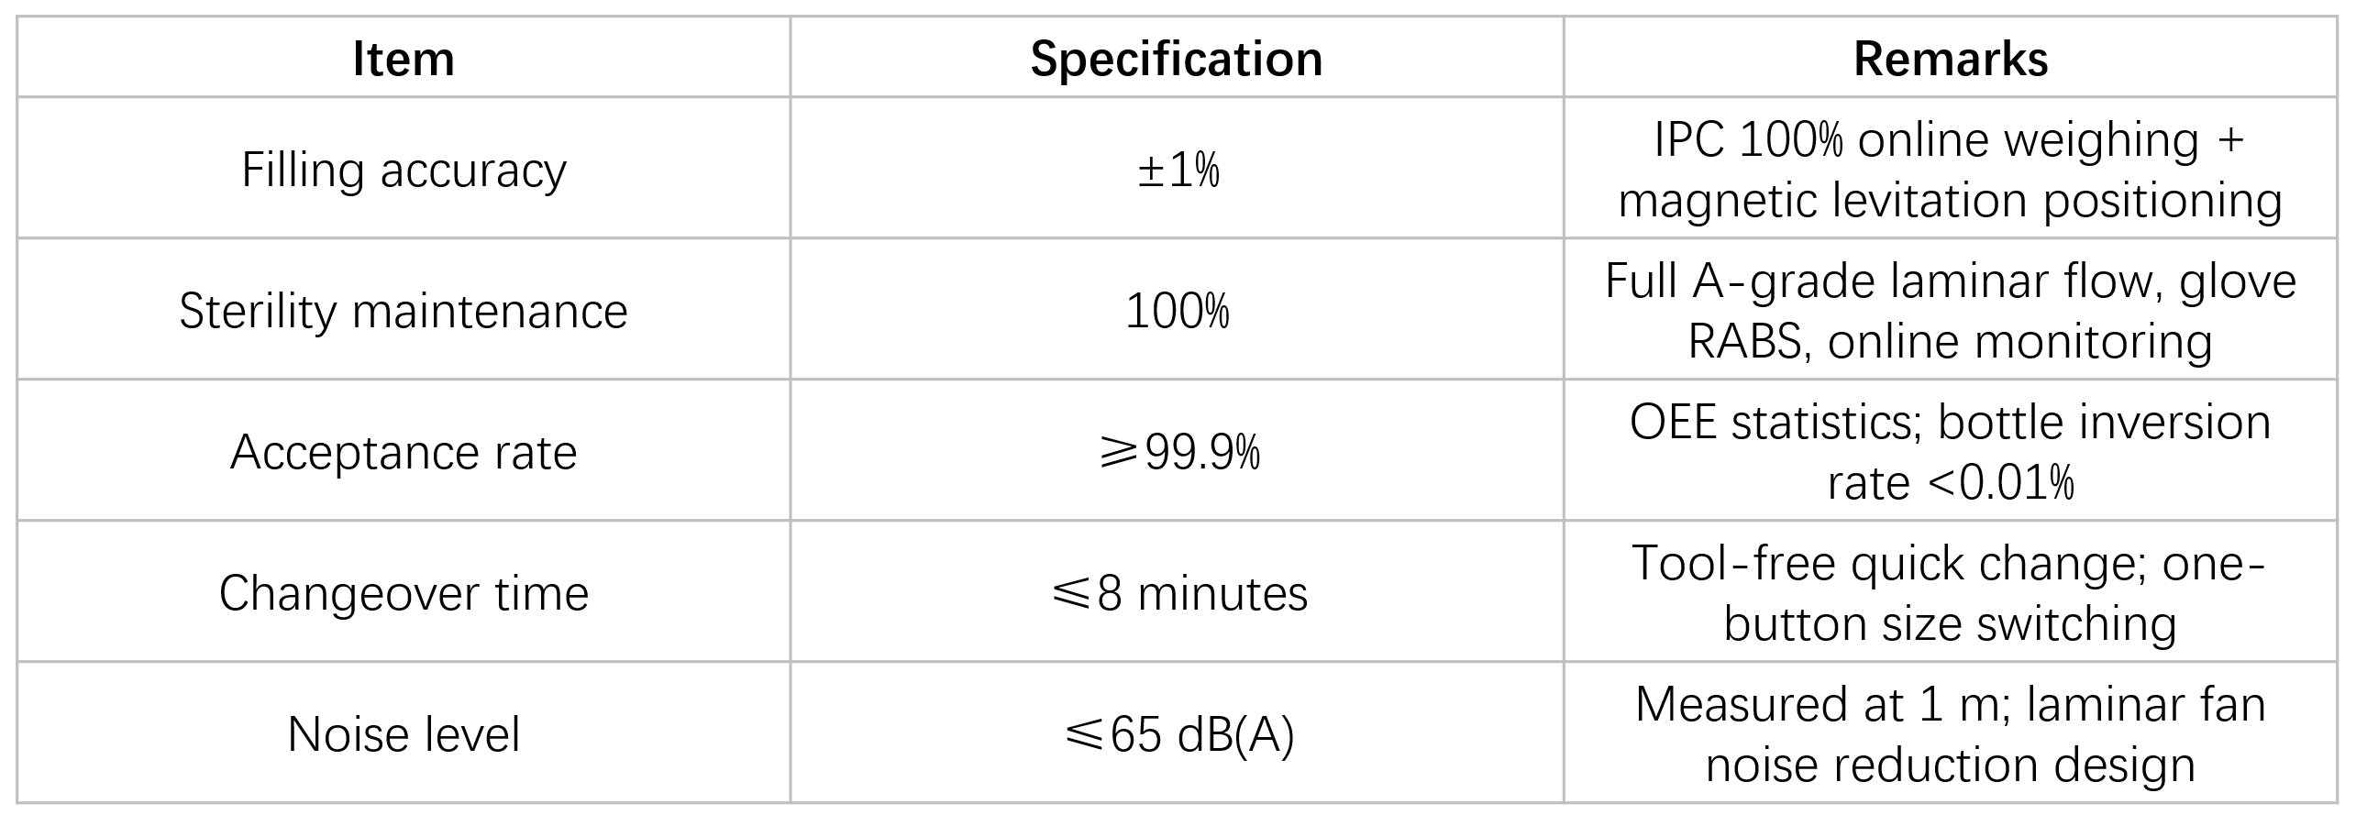The width and height of the screenshot is (2356, 815).
Task: Select the ±1% specification cell
Action: 1177,170
